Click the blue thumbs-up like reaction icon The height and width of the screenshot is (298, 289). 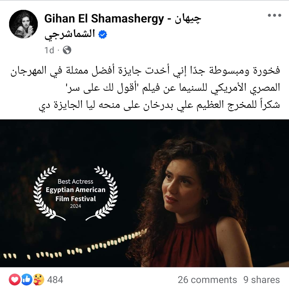point(26,280)
